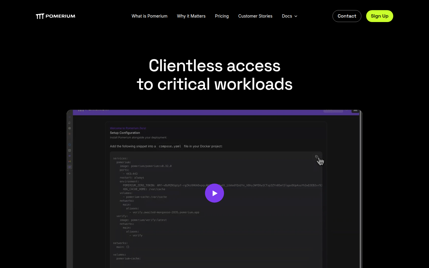Click "compose.yaml" filename in the video preview
Viewport: 429px width, 268px height.
pos(170,146)
